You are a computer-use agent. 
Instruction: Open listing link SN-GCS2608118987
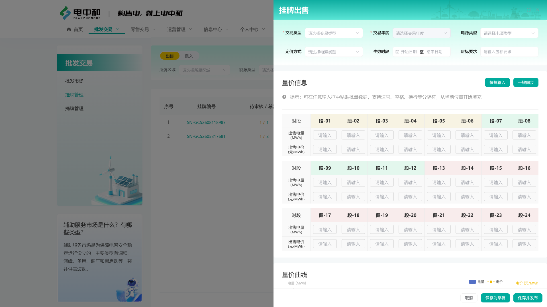(206, 123)
